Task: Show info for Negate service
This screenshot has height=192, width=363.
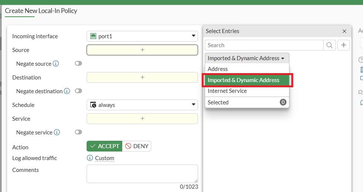Action: (57, 132)
